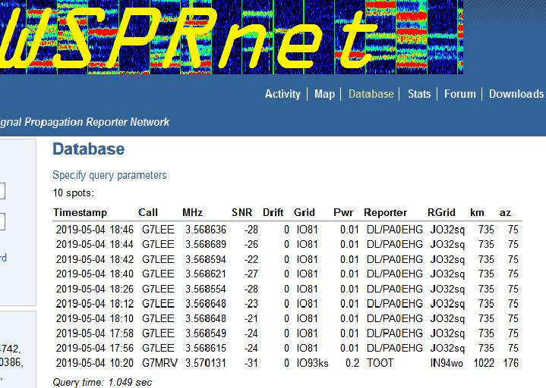Click the IO93ks grid cell
This screenshot has width=546, height=388.
(x=312, y=363)
